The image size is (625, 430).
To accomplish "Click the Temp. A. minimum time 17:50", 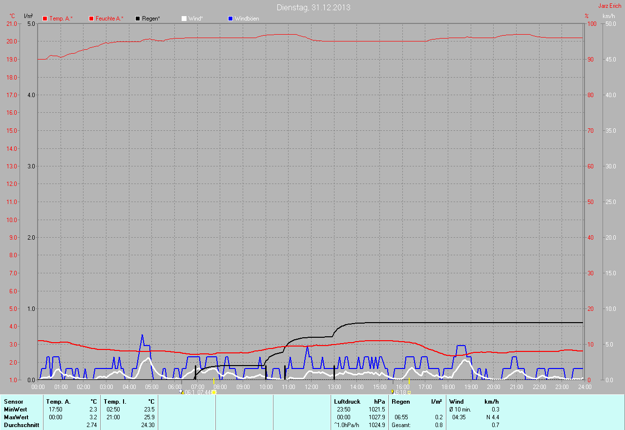I will pos(55,410).
